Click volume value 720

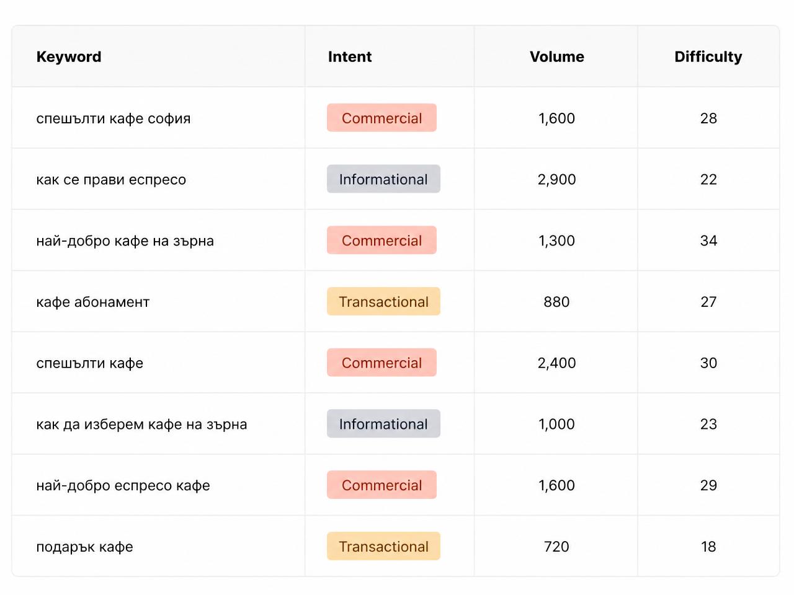[x=556, y=547]
